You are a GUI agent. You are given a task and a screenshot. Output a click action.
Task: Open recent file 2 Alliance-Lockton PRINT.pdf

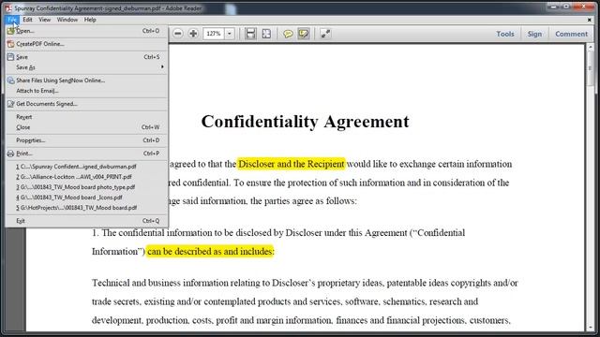pos(86,177)
